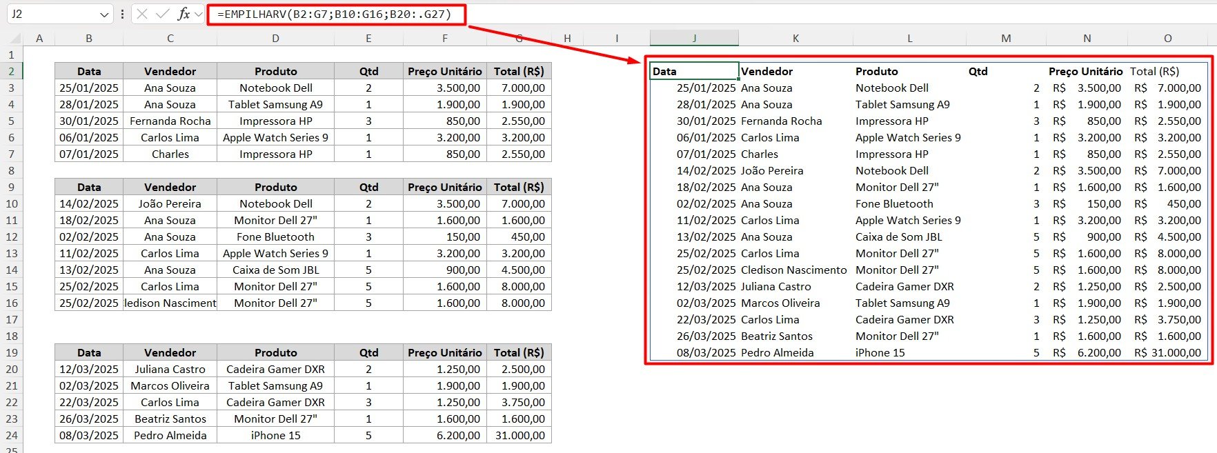Click date 12/03/2025 in column B

click(89, 369)
